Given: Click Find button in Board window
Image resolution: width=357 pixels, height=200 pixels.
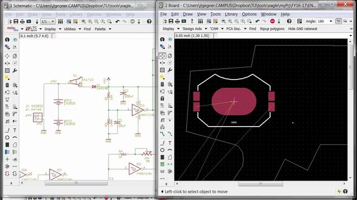Looking at the screenshot, I should click(253, 29).
